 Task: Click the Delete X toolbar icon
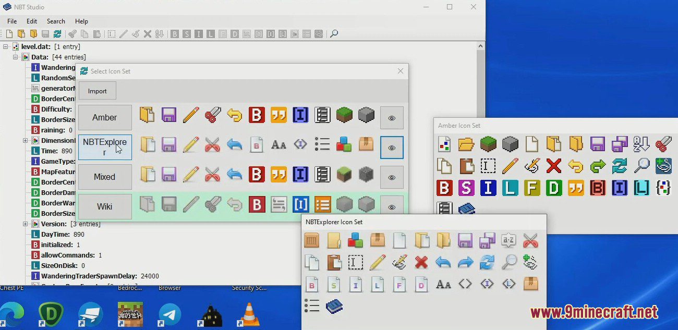(x=148, y=34)
